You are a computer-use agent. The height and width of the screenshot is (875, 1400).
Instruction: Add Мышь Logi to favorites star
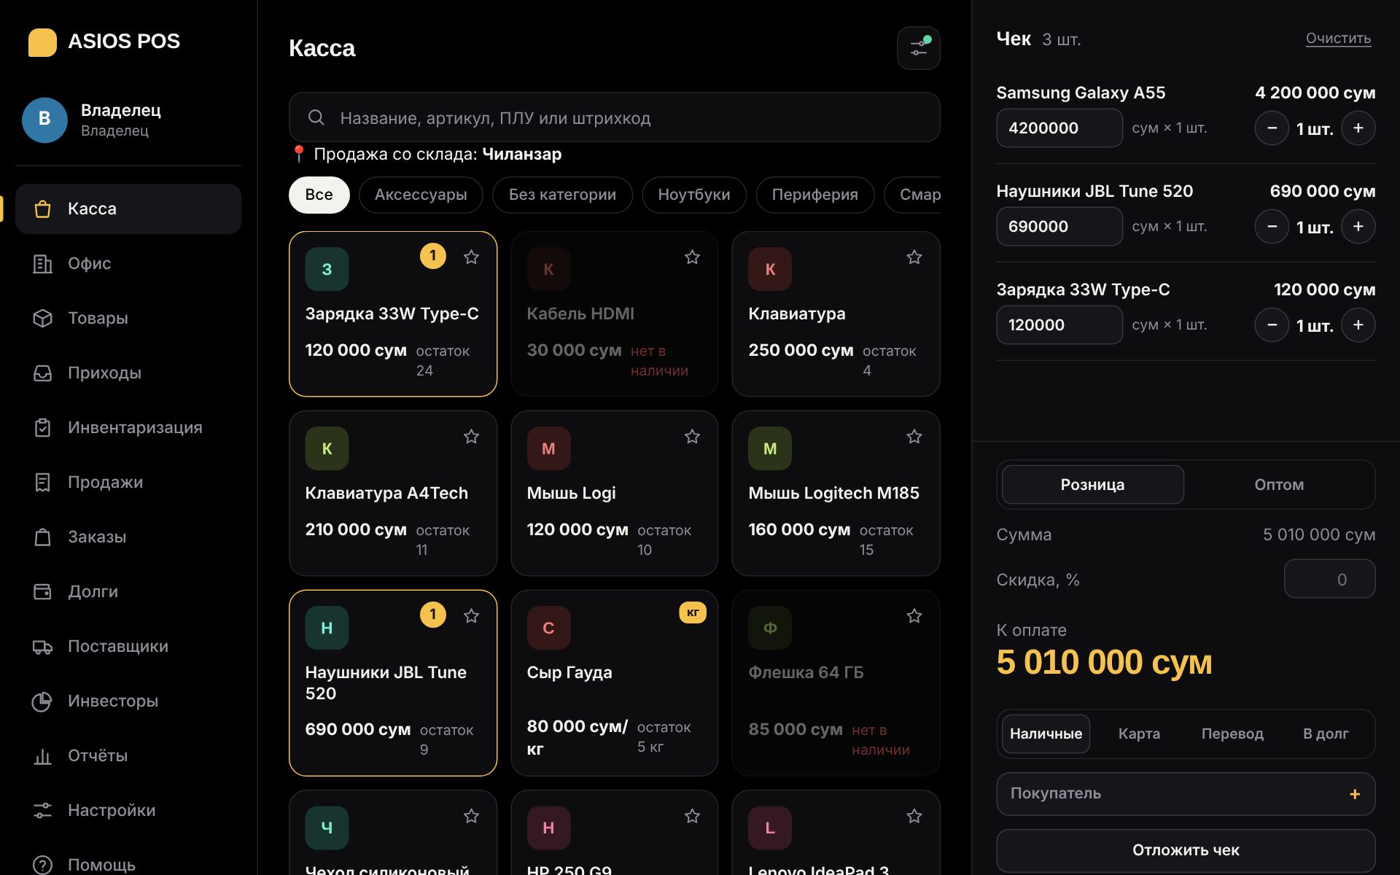click(692, 436)
